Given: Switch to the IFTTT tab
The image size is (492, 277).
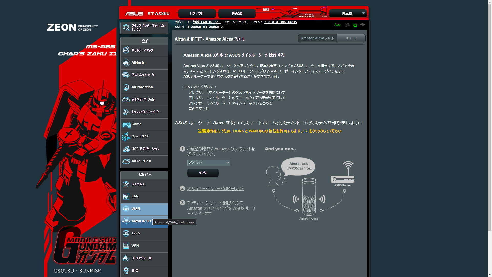Looking at the screenshot, I should [x=351, y=38].
